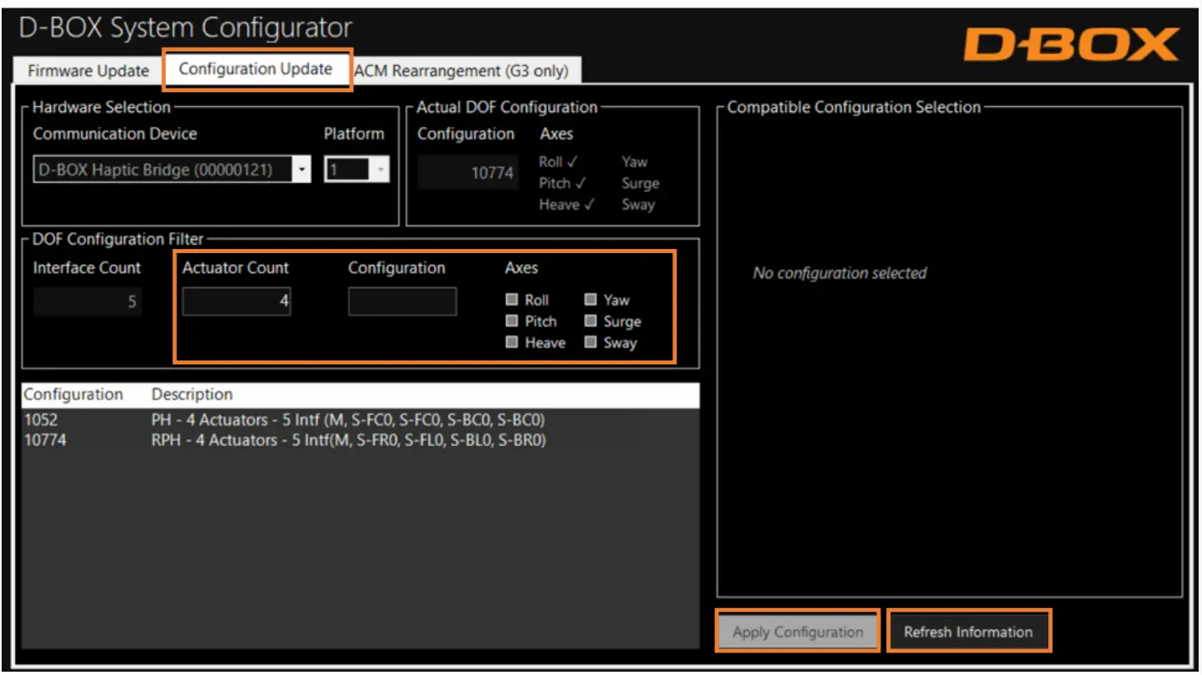This screenshot has height=675, width=1202.
Task: Click the Apply Configuration button
Action: 796,632
